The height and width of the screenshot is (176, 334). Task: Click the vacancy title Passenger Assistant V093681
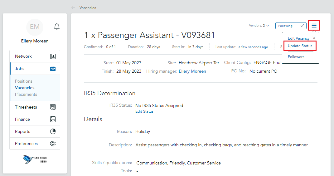[x=149, y=35]
